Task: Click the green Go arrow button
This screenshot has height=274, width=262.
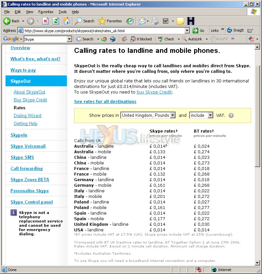Action: pyautogui.click(x=198, y=31)
